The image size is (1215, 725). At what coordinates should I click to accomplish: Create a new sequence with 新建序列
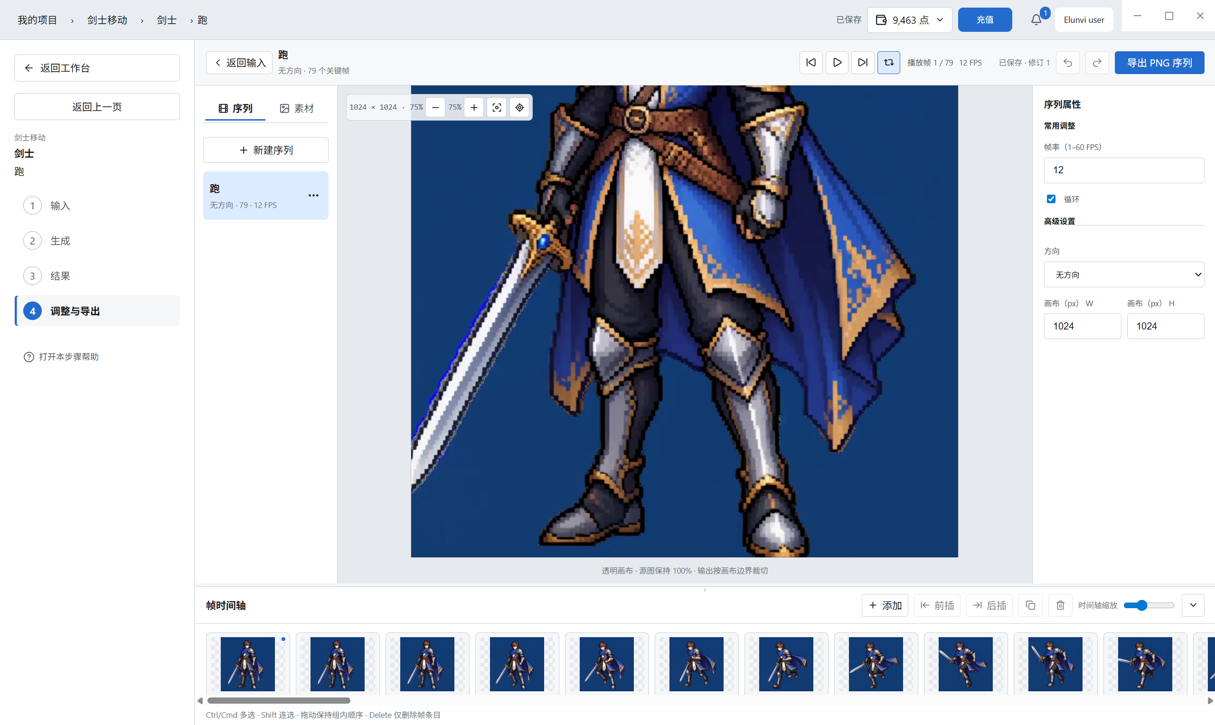point(266,150)
